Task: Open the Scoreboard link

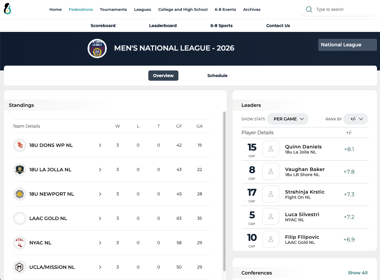Action: tap(103, 26)
